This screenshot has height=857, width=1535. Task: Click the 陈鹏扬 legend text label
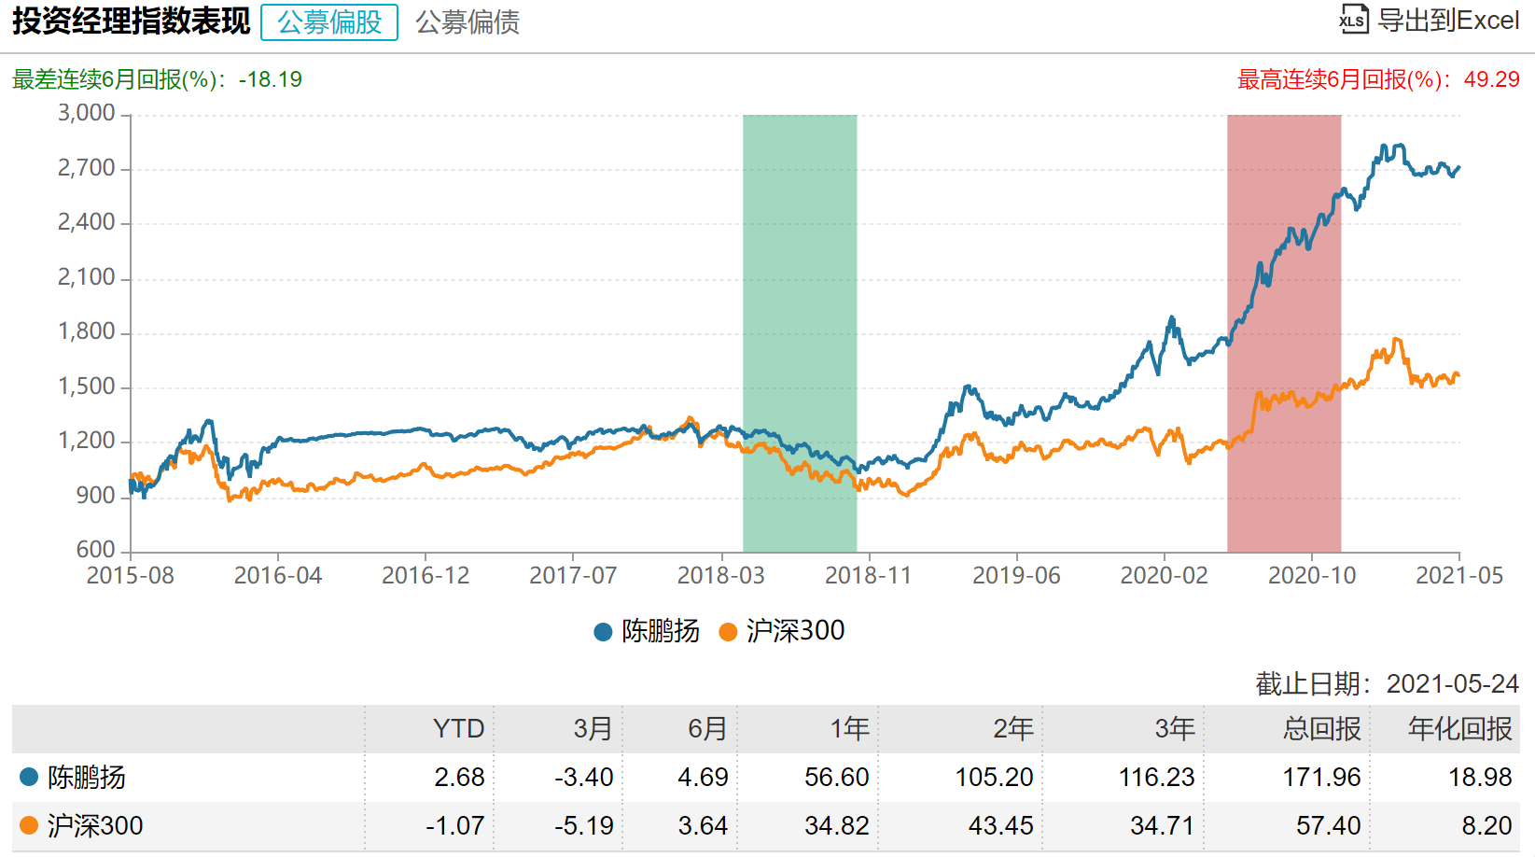pyautogui.click(x=661, y=632)
